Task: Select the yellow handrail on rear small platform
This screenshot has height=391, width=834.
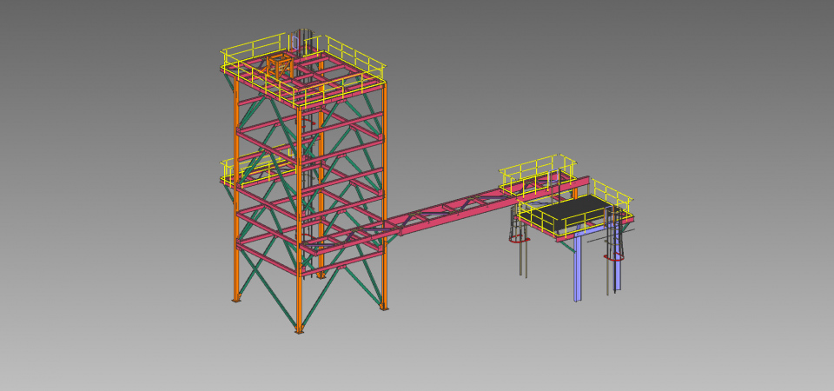Action: 534,165
